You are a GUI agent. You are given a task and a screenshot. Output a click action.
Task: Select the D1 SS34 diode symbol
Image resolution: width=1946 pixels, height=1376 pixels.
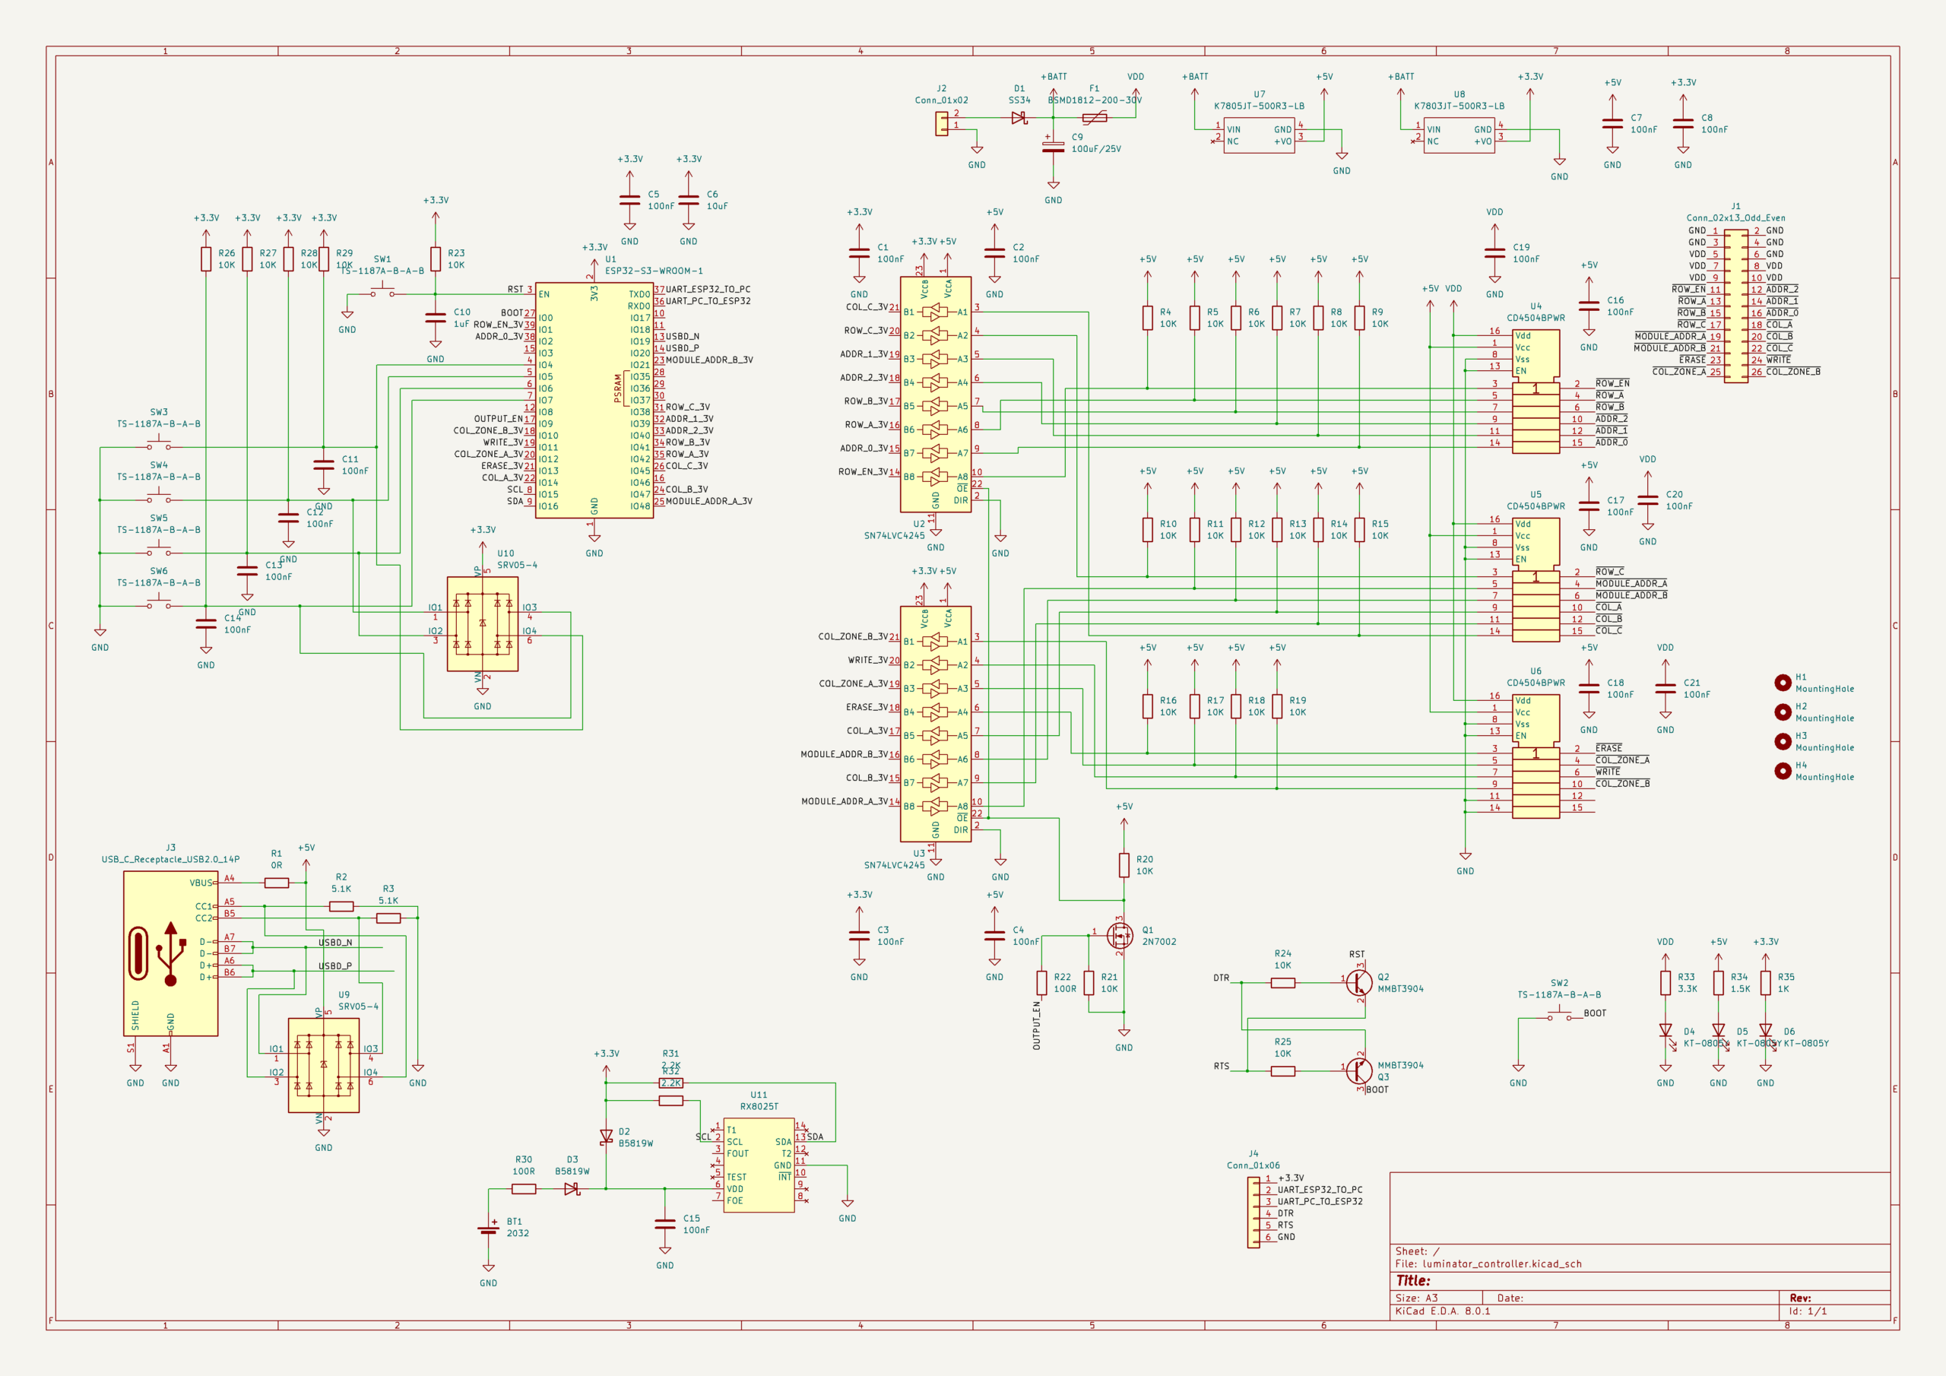(1019, 118)
